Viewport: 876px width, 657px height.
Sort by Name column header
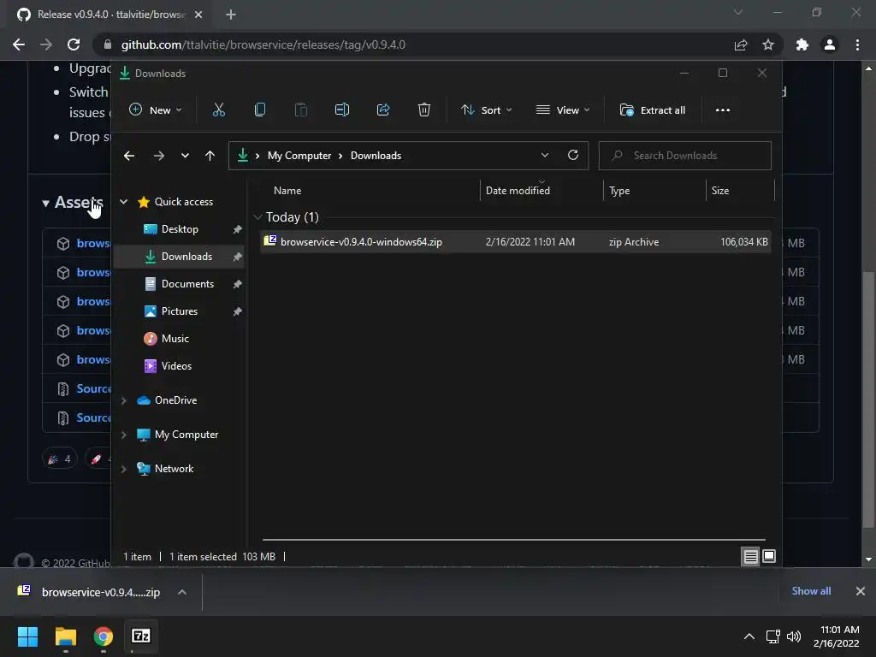pyautogui.click(x=287, y=191)
